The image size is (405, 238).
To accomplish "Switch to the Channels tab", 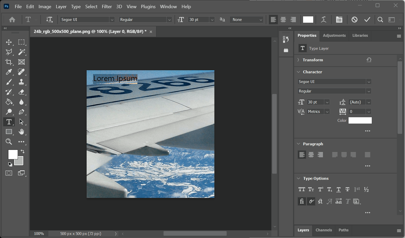I will [x=323, y=230].
